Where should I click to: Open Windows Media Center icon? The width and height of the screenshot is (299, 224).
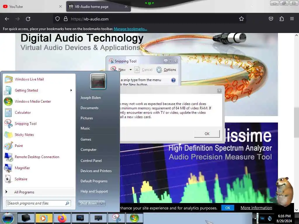pos(8,101)
